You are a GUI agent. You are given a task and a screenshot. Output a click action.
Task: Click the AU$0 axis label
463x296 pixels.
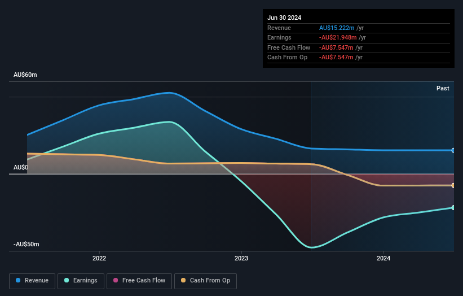pos(21,167)
